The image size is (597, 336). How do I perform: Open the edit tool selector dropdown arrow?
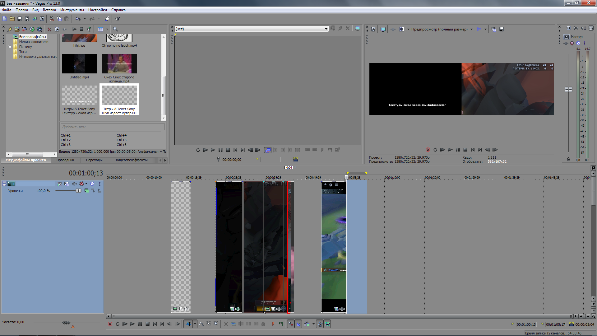195,324
